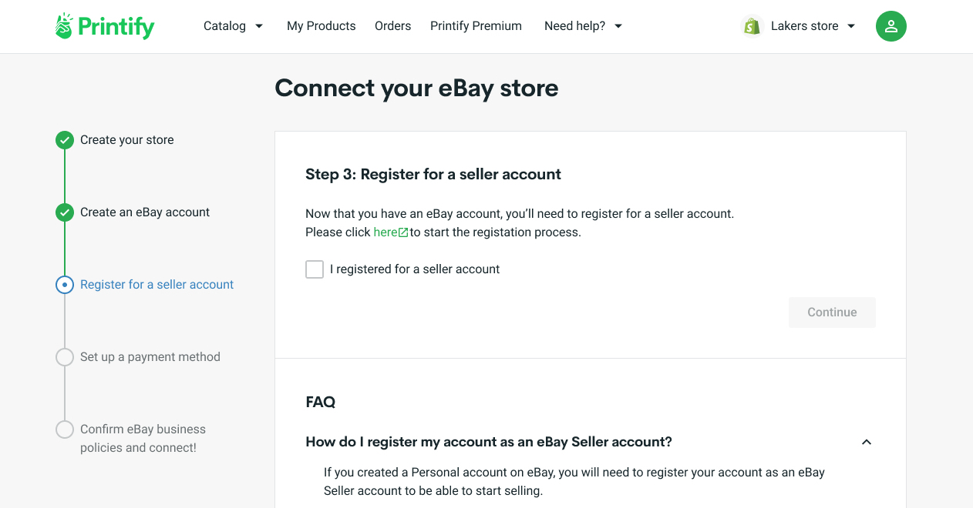Click the 'Set up a payment method' step circle
The image size is (973, 508).
(65, 357)
